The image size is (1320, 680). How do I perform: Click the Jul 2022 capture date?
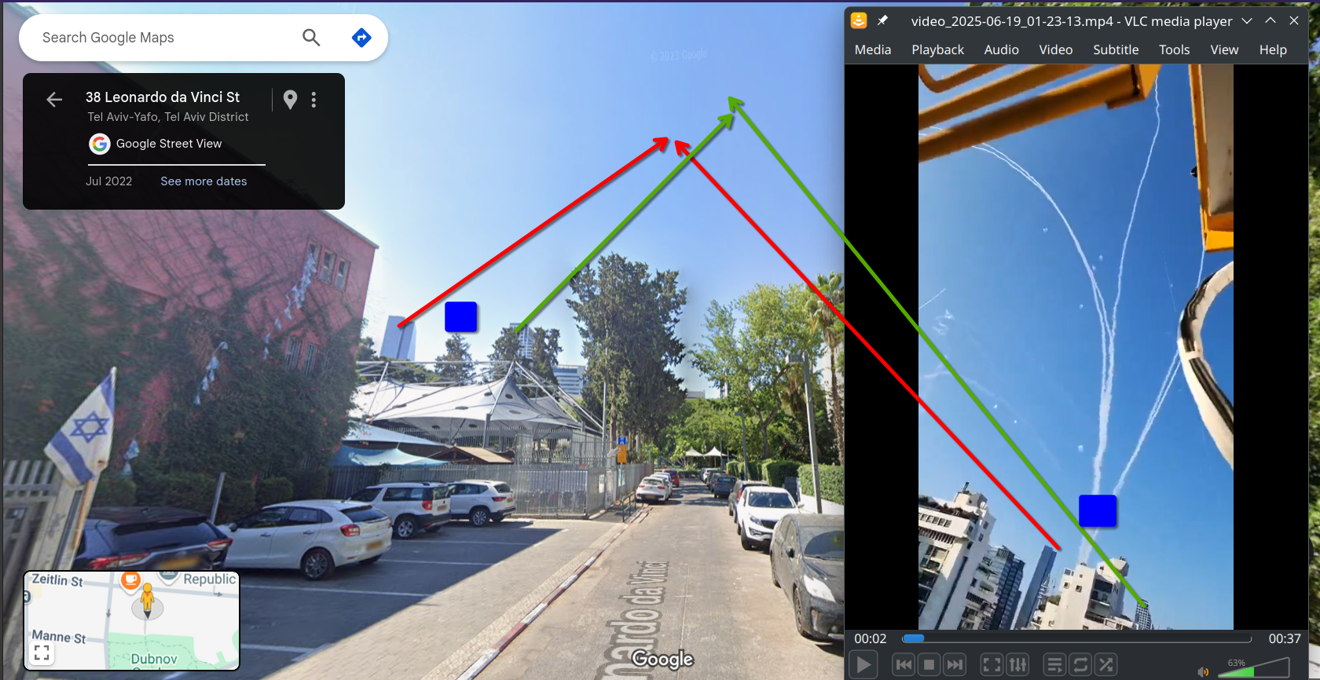pyautogui.click(x=109, y=181)
